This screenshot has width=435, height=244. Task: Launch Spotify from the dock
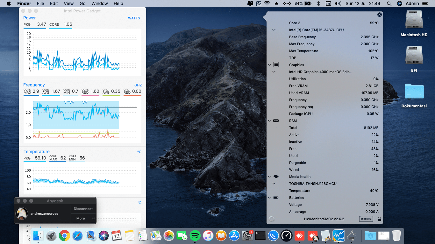click(x=195, y=235)
